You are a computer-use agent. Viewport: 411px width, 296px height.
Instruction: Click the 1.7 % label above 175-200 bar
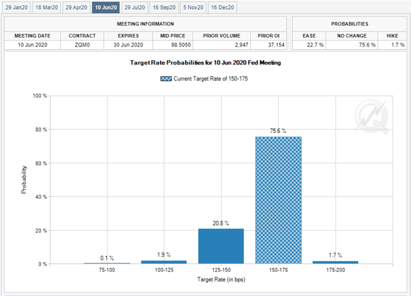335,255
